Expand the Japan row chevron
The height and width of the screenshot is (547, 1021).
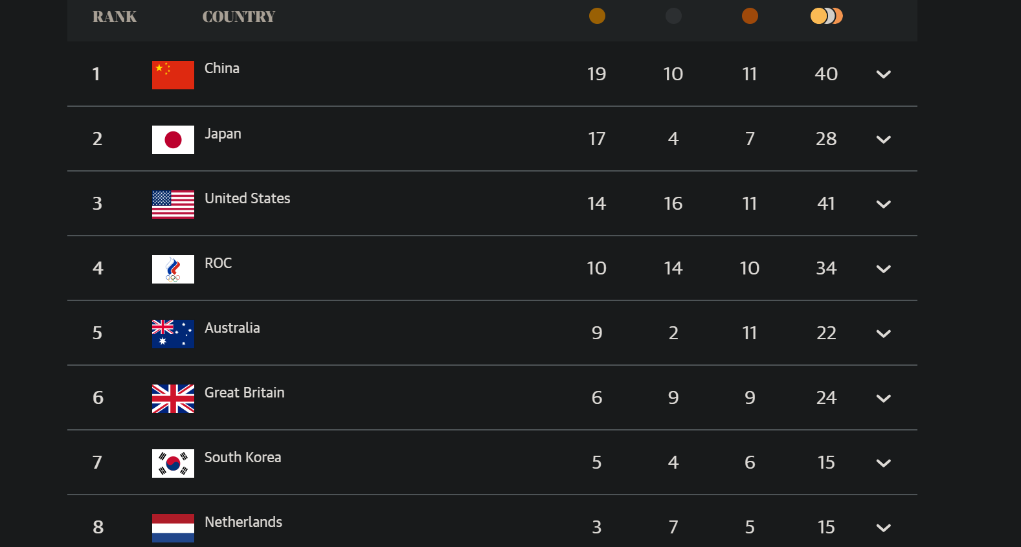point(883,139)
